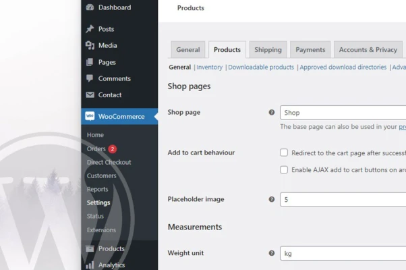Click help icon beside Shop page
The width and height of the screenshot is (406, 270).
[x=271, y=112]
